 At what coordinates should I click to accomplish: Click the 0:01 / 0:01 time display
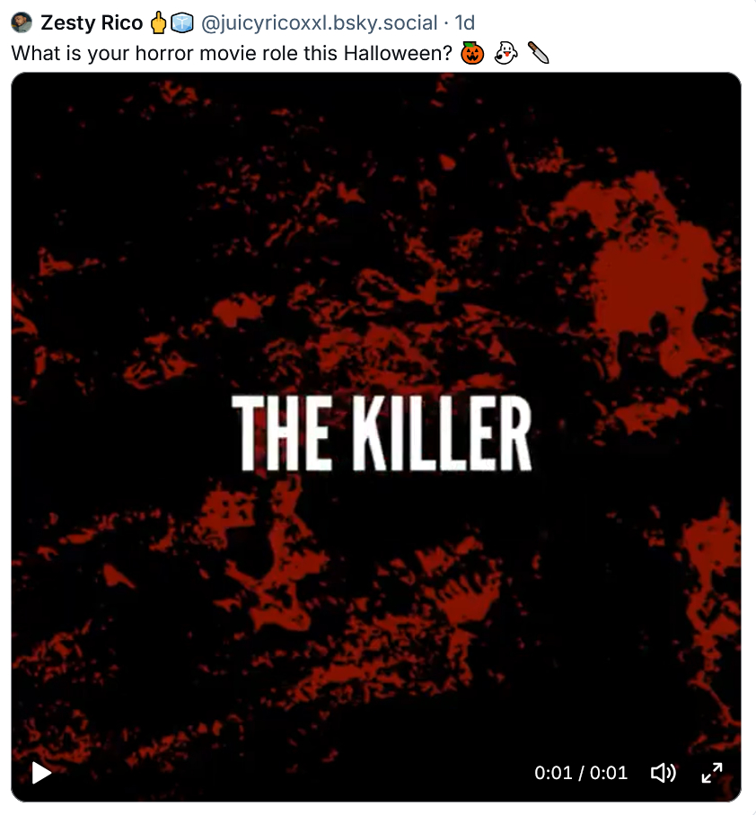tap(581, 773)
